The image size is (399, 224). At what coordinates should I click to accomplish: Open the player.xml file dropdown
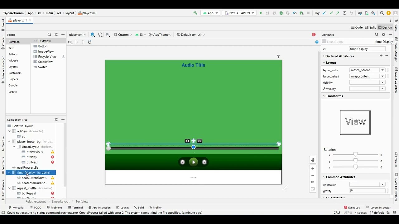coord(78,35)
